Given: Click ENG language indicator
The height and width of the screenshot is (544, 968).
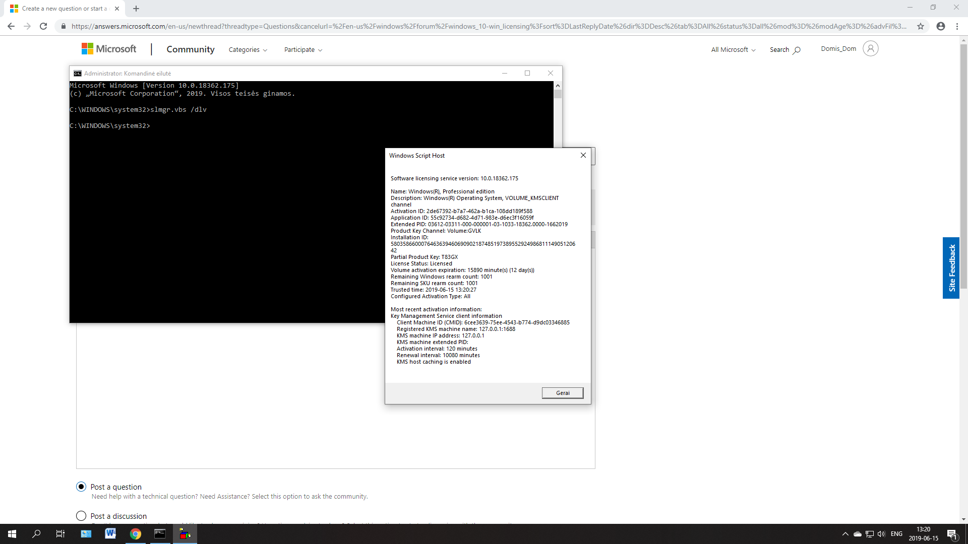Looking at the screenshot, I should [x=896, y=534].
